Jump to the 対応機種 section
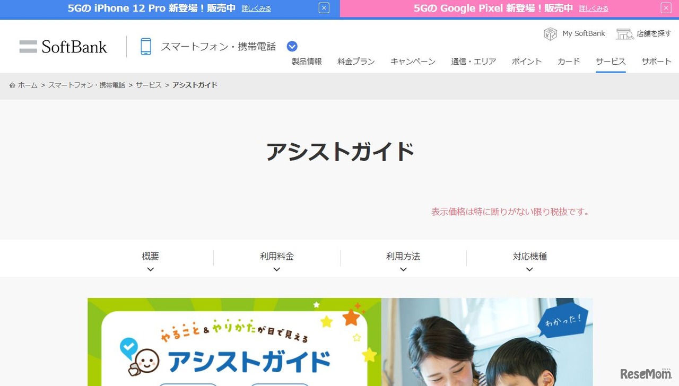Screen dimensions: 679x386 [529, 257]
